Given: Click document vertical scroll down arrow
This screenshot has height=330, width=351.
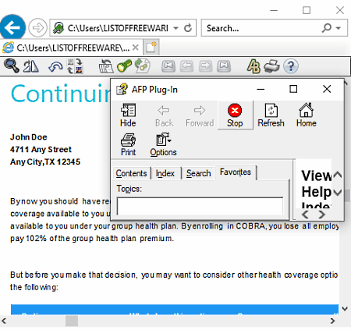Looking at the screenshot, I should [x=345, y=309].
